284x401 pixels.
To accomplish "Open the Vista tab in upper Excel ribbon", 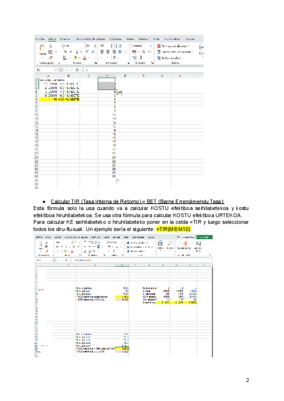I will click(156, 39).
